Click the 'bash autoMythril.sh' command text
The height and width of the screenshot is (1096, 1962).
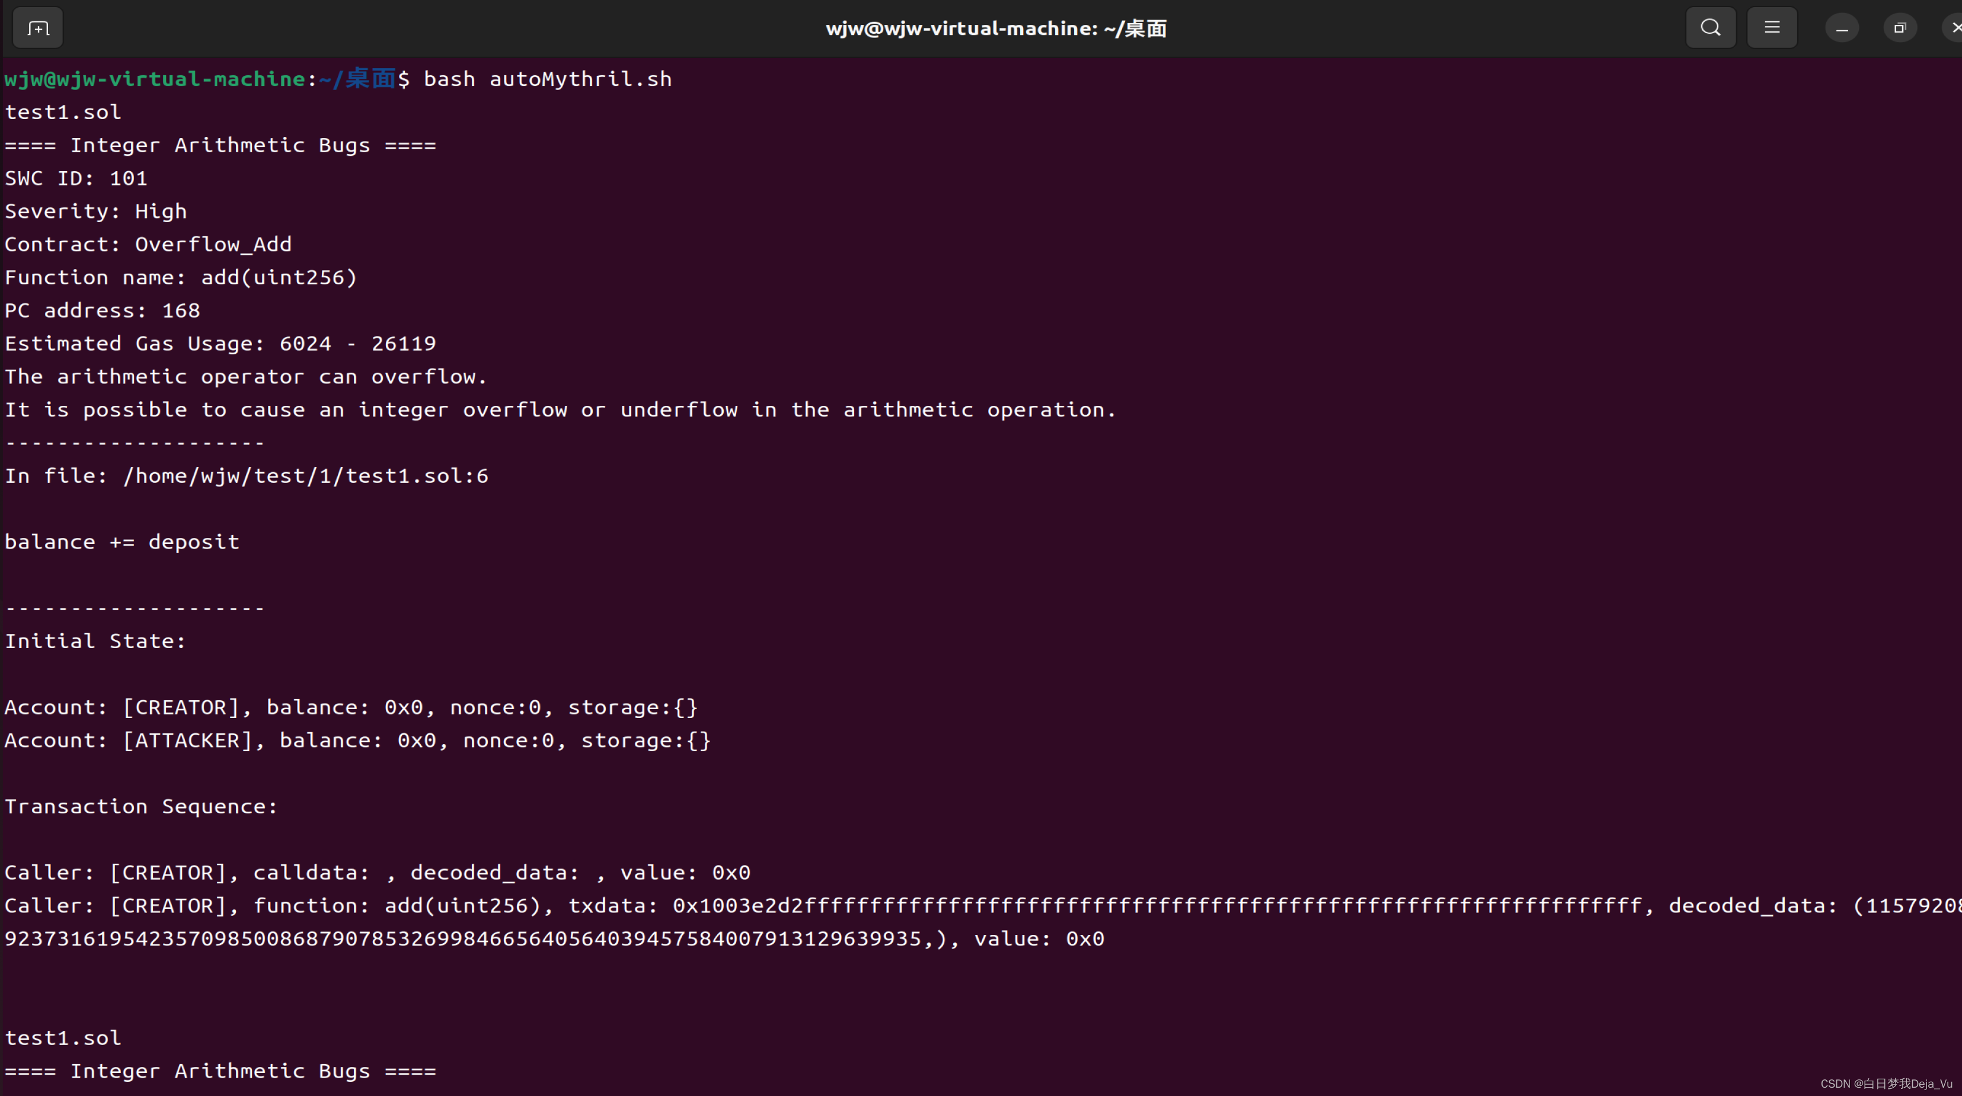[547, 79]
